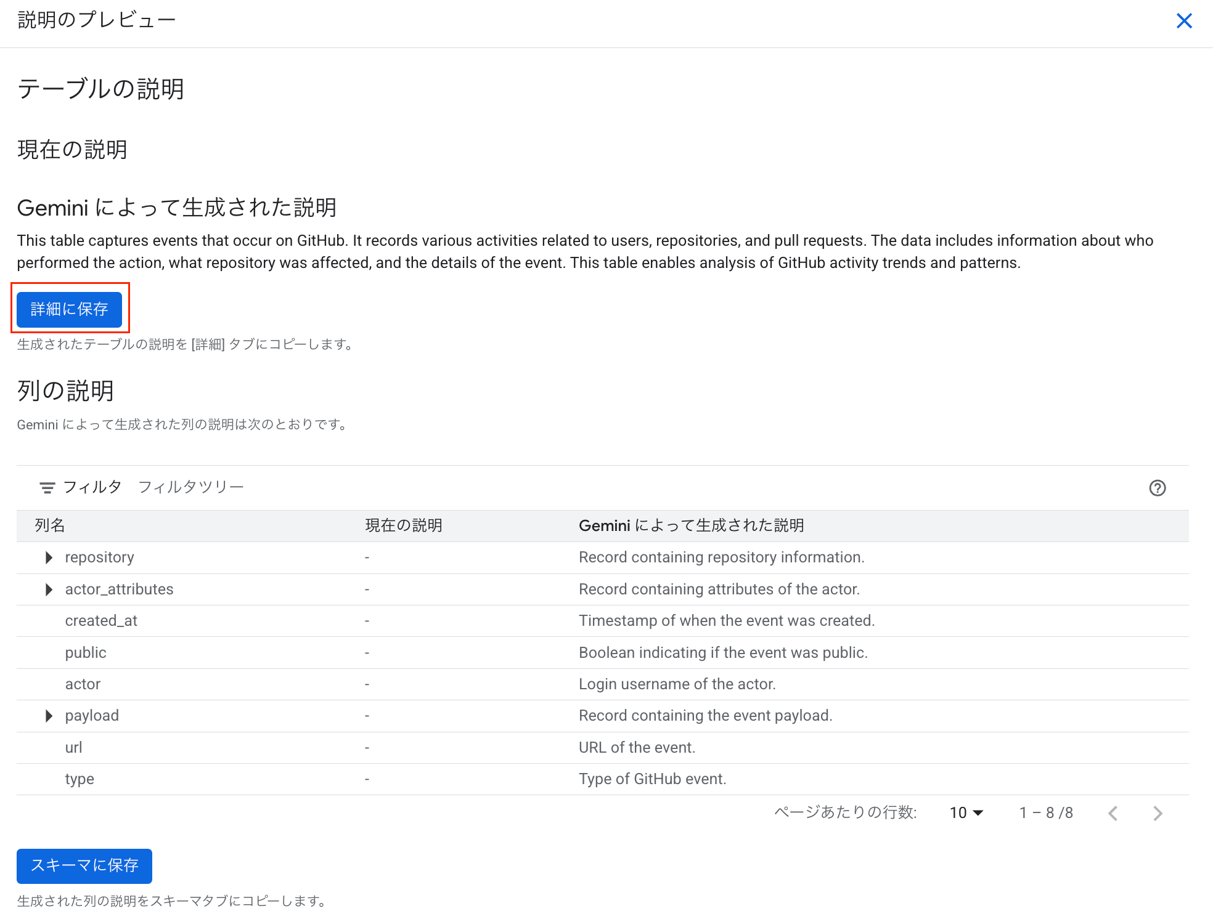The height and width of the screenshot is (919, 1213).
Task: Click 'Record containing repository information.' description
Action: click(722, 557)
